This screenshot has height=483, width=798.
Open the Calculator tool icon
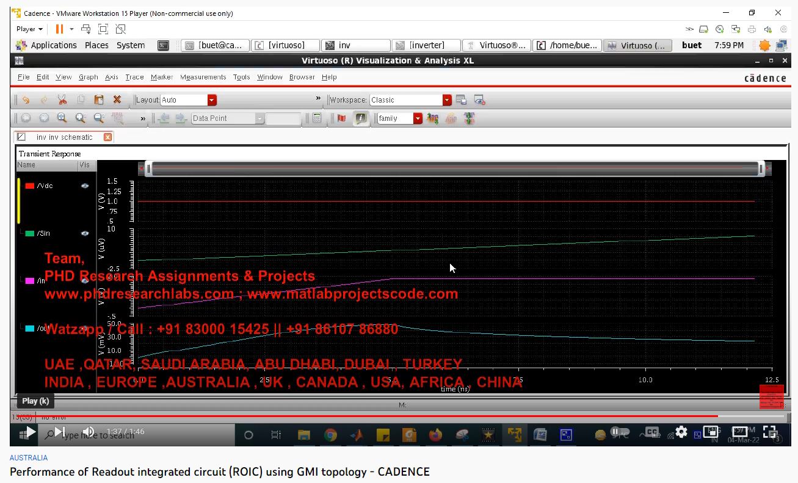[317, 118]
